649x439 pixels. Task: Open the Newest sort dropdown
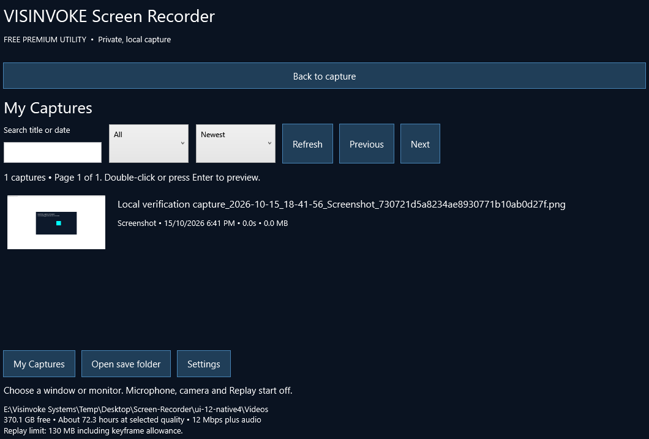(x=236, y=143)
